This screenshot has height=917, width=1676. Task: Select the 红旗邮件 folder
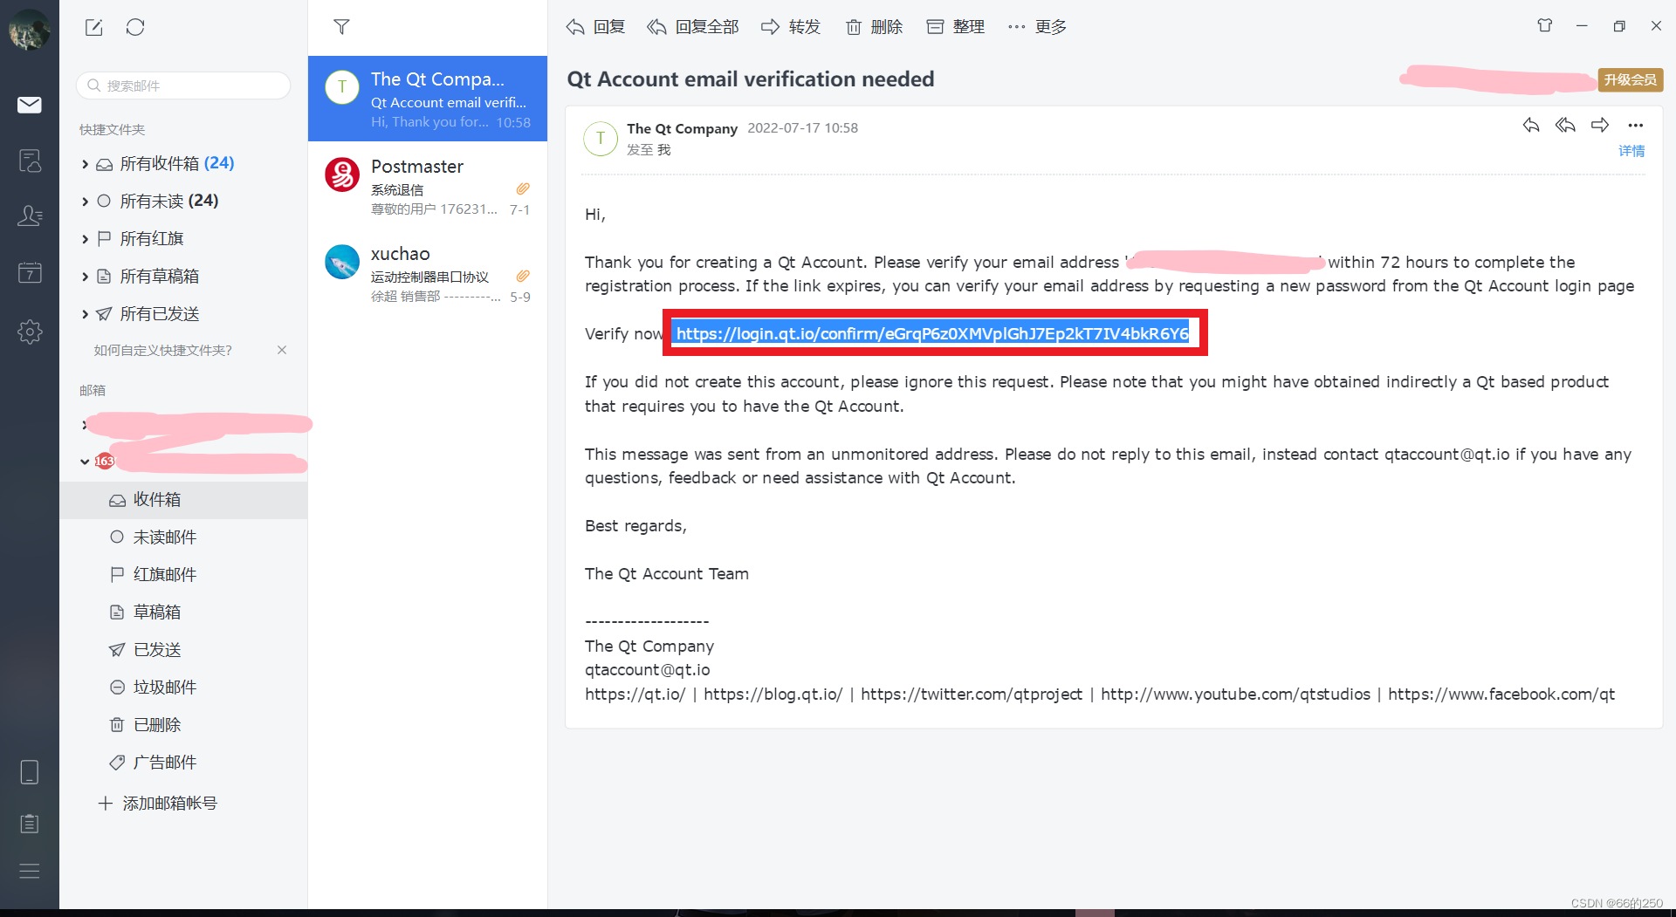[183, 575]
